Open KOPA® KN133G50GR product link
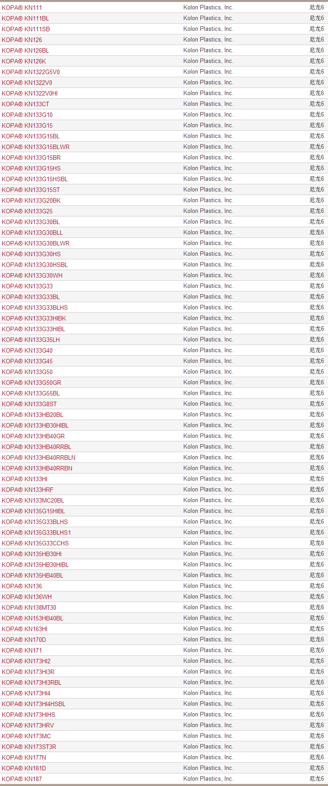Image resolution: width=328 pixels, height=786 pixels. [32, 383]
